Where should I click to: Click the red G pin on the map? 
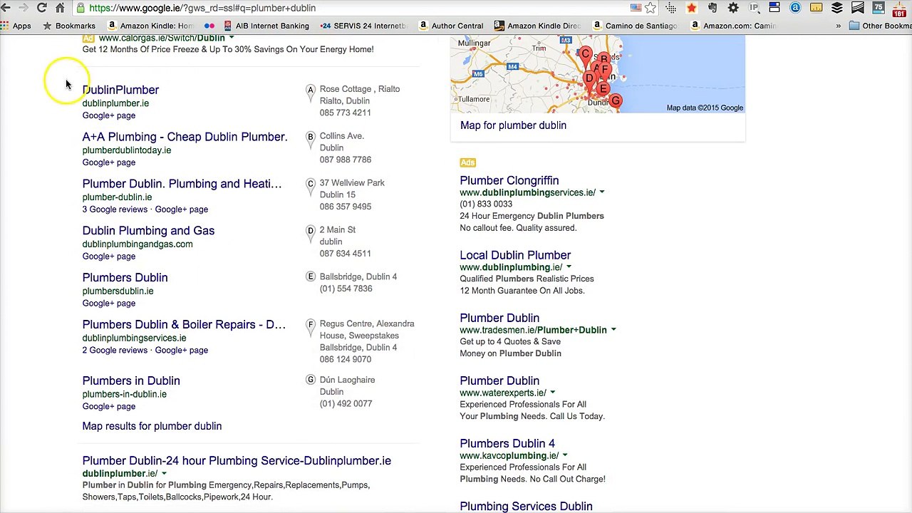[x=616, y=101]
